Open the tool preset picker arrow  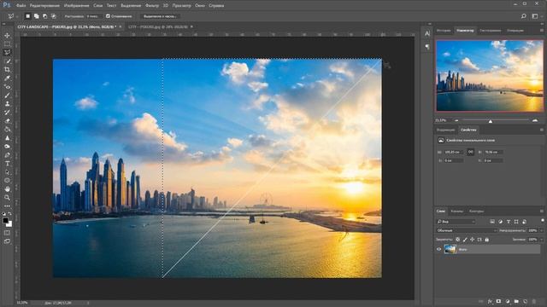coord(17,16)
